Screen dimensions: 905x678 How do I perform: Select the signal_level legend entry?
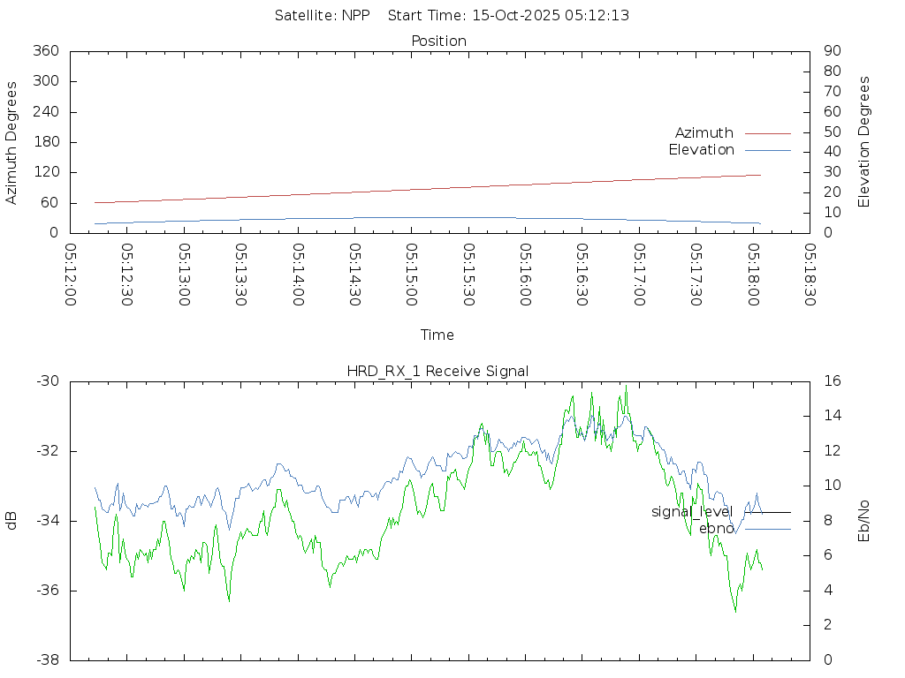pos(692,512)
